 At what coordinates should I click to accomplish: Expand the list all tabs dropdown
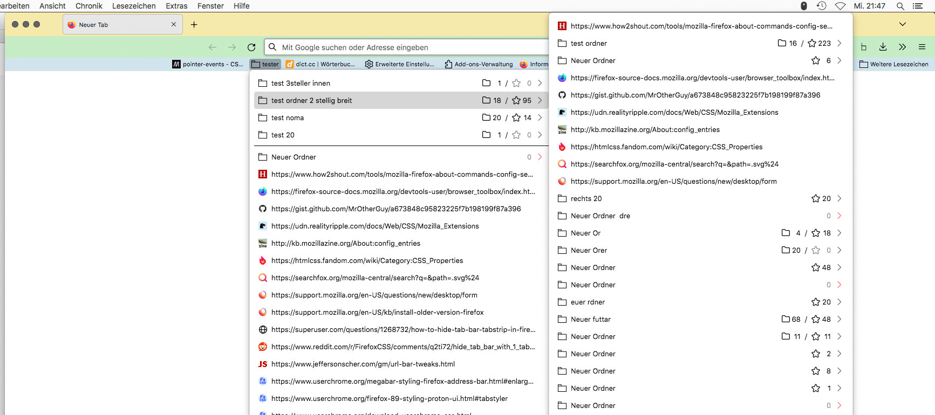click(x=902, y=24)
